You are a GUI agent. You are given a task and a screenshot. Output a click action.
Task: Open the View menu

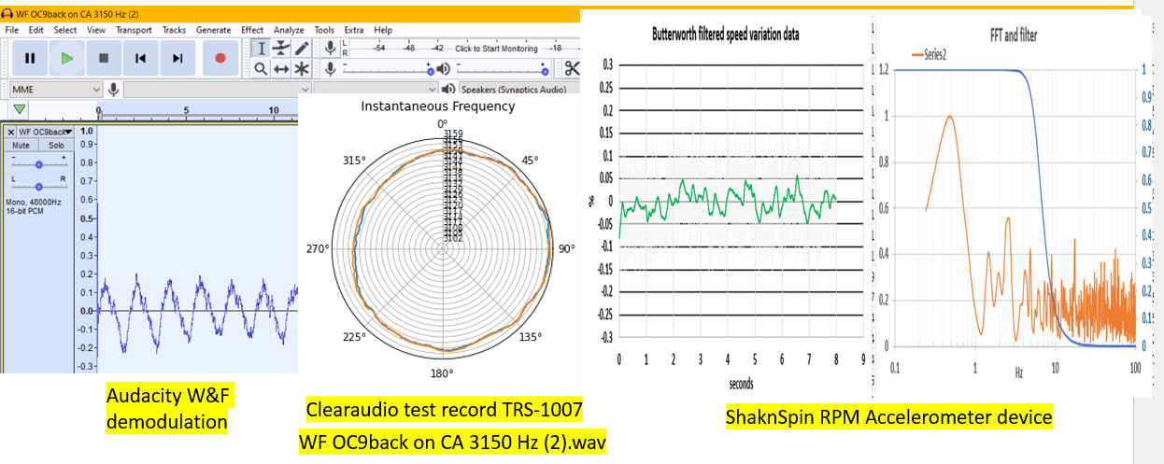click(x=96, y=30)
